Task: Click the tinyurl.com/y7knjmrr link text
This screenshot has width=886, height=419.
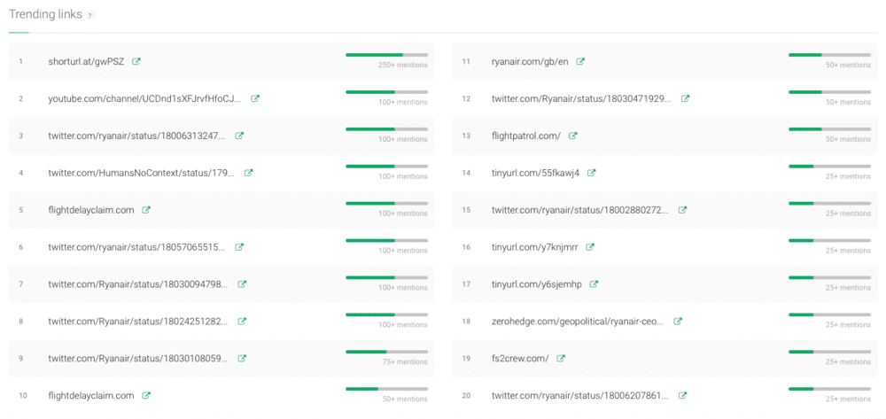Action: click(534, 247)
